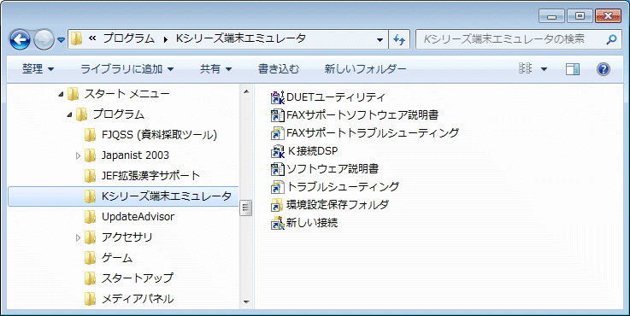Image resolution: width=630 pixels, height=316 pixels.
Task: Select スタートアップ folder in the tree
Action: click(138, 278)
